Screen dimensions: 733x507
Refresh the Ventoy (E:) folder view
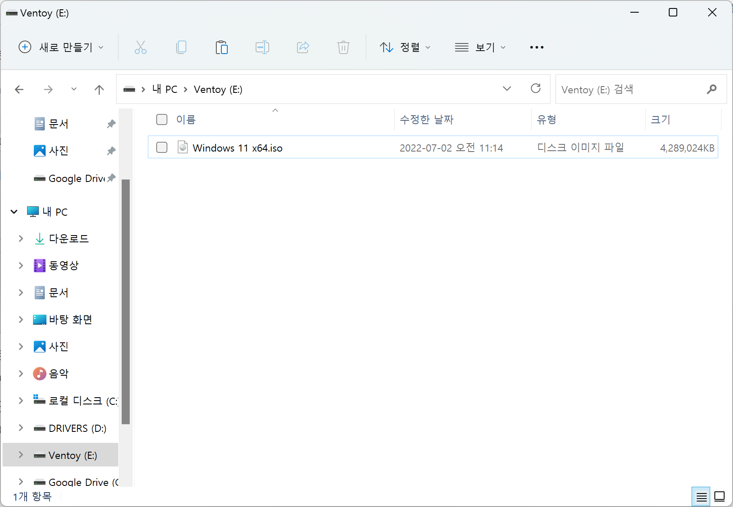click(536, 89)
